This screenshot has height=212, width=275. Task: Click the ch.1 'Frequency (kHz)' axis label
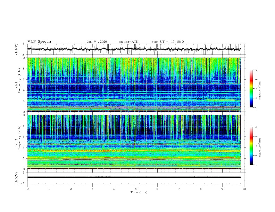[19, 81]
